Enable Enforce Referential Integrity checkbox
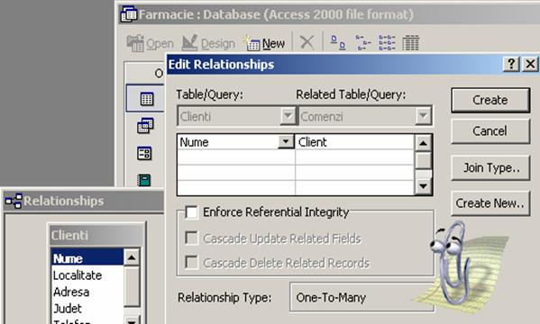Viewport: 540px width, 324px height. (x=191, y=212)
